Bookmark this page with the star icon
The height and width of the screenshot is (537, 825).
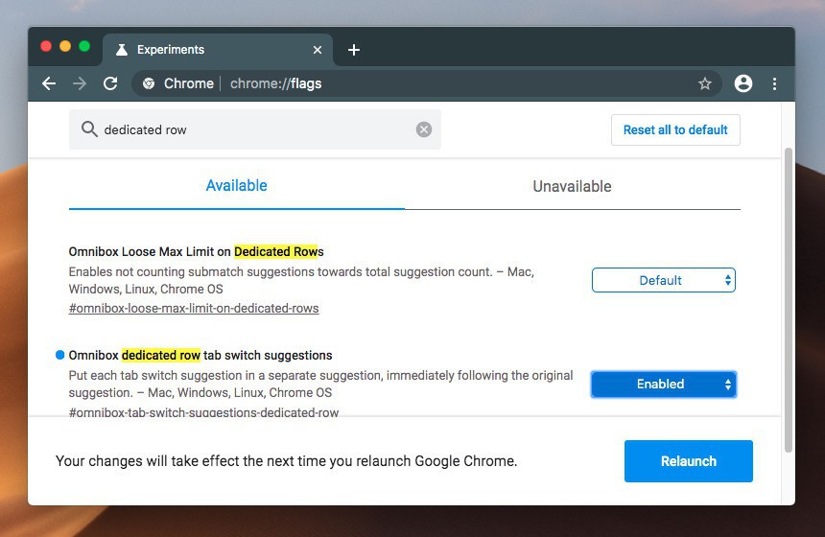coord(704,83)
